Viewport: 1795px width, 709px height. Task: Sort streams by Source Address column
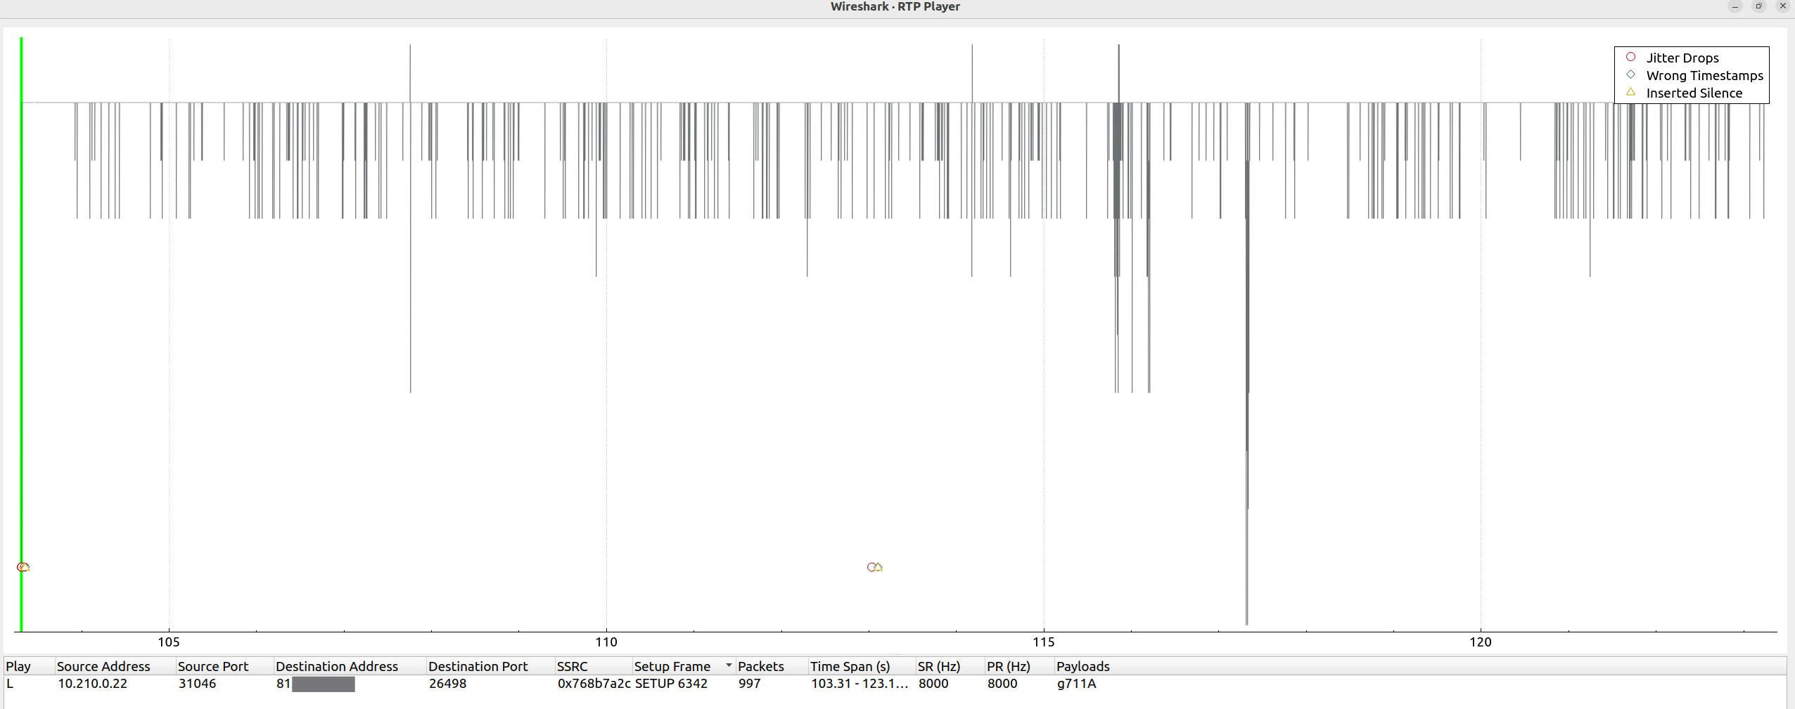coord(103,666)
